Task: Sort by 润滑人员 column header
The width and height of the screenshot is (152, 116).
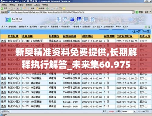Action: coord(145,36)
